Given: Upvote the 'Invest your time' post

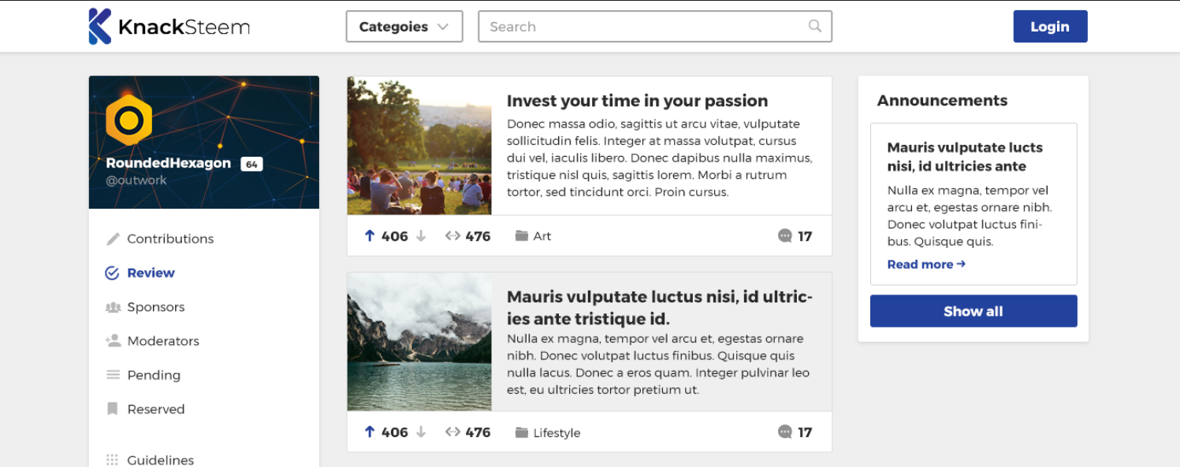Looking at the screenshot, I should coord(369,235).
